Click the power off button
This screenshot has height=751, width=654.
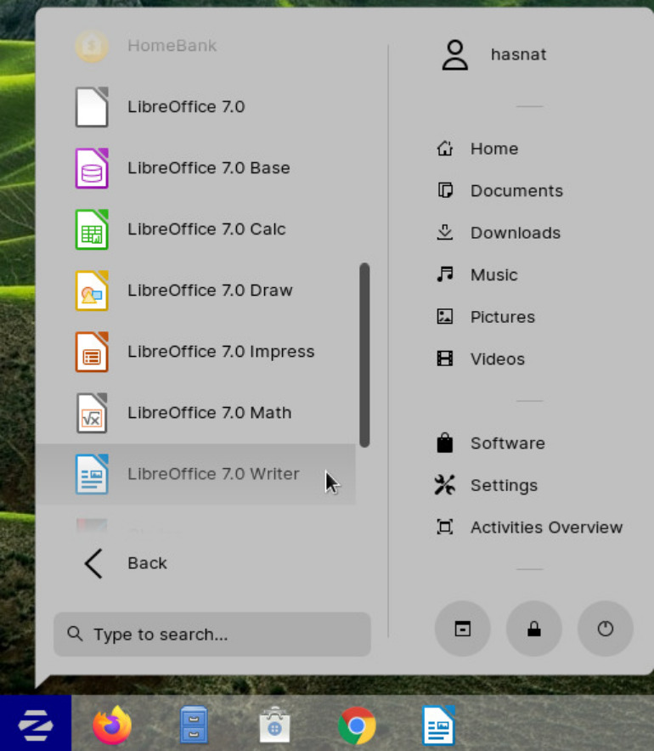[606, 629]
